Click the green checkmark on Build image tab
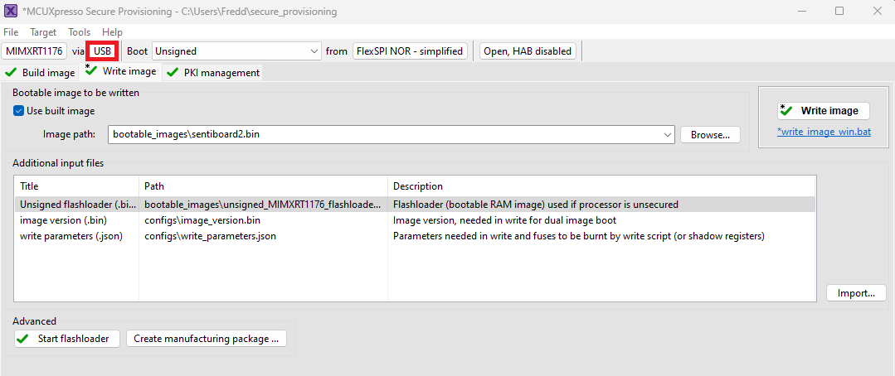This screenshot has height=376, width=895. [x=11, y=73]
